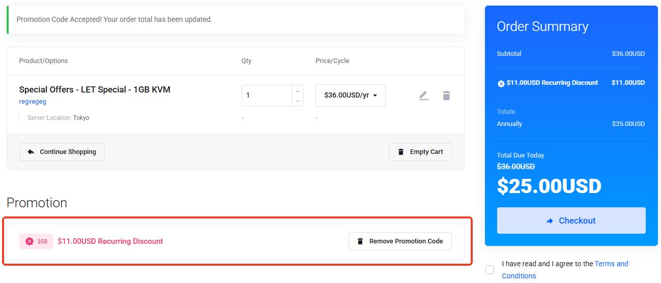Click the pencil edit icon for the product
Viewport: 661px width, 283px height.
424,96
